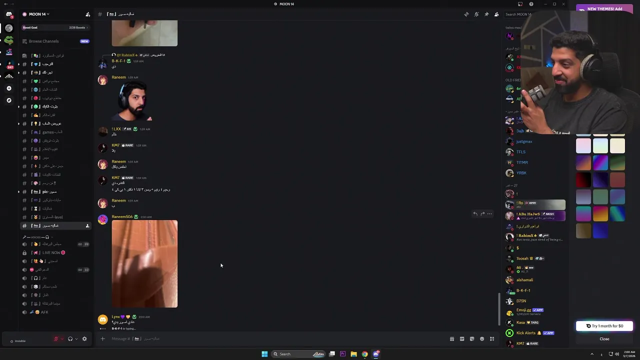Click the attach file plus button
The image size is (640, 360).
click(x=102, y=339)
